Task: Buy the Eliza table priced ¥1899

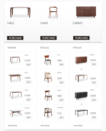Action: [29, 82]
